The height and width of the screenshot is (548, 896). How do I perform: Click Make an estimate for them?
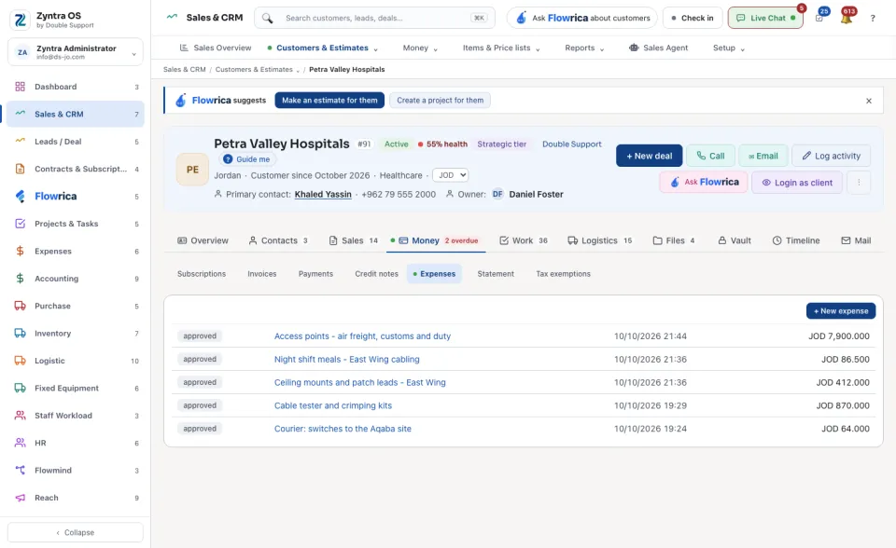click(329, 101)
